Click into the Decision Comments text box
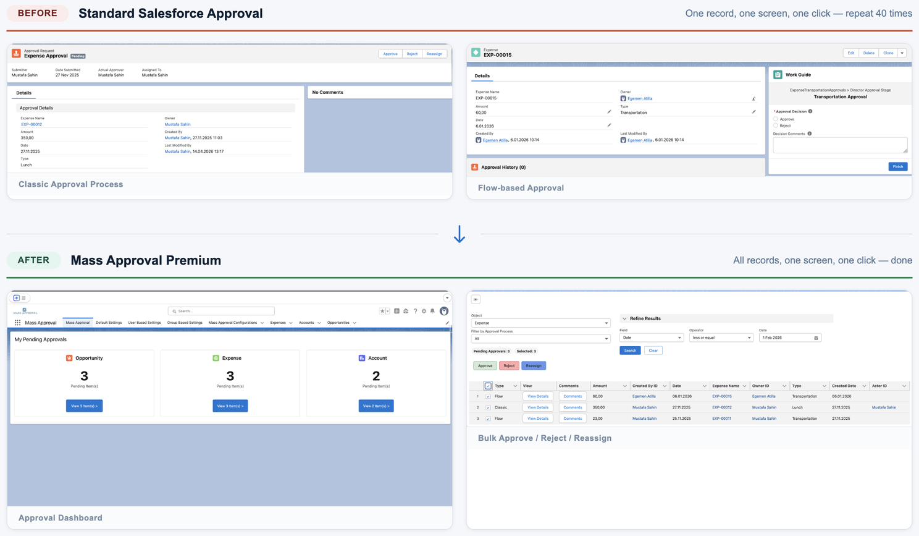This screenshot has height=536, width=919. (839, 145)
